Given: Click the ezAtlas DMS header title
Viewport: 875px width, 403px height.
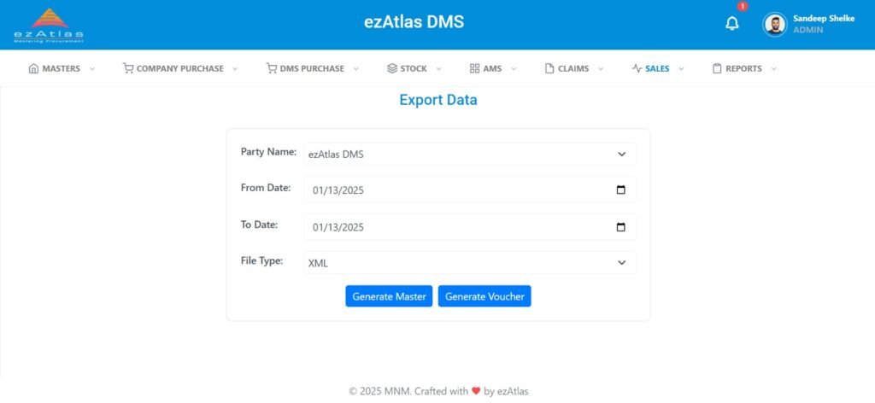Looking at the screenshot, I should point(414,21).
